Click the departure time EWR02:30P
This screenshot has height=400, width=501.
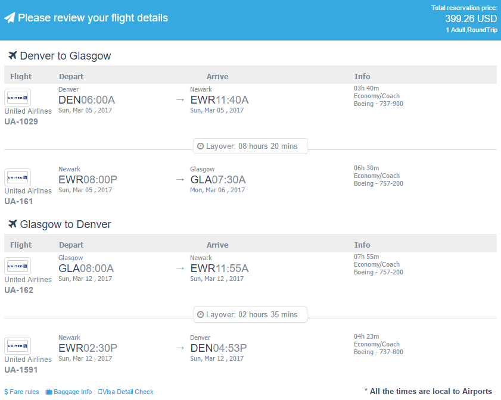(x=88, y=348)
